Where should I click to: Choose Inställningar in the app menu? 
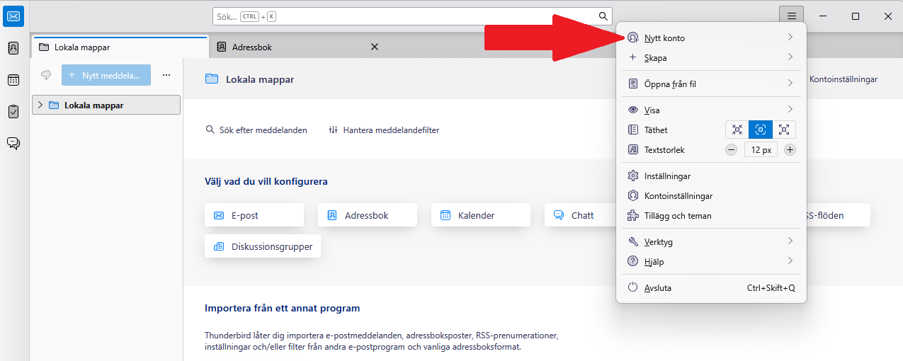(x=711, y=176)
